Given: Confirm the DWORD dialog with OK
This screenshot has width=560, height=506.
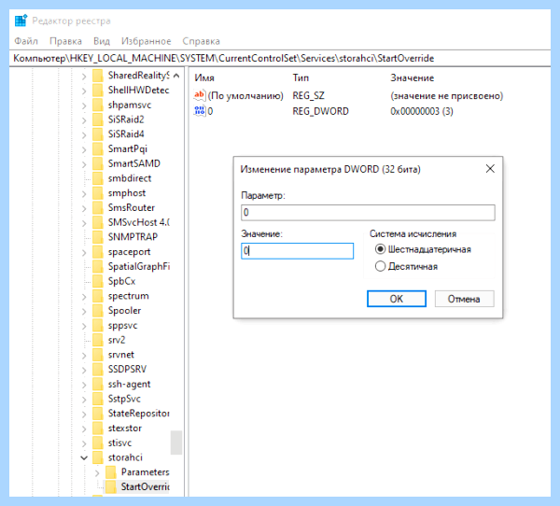Looking at the screenshot, I should click(x=397, y=299).
